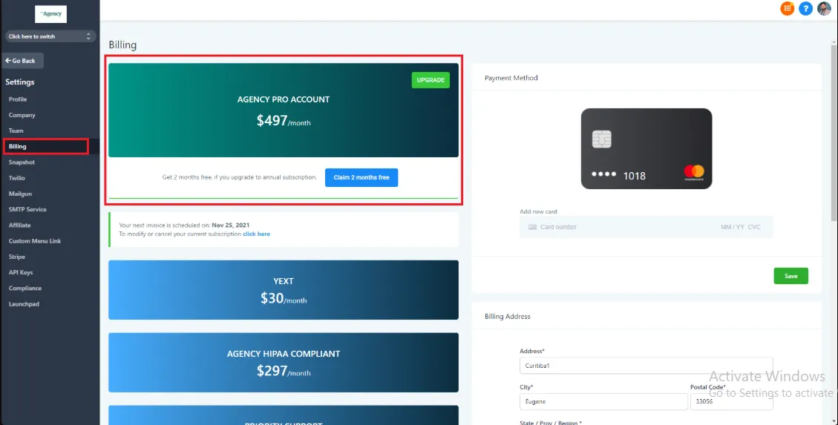838x425 pixels.
Task: Click the MM / YY expiry field
Action: [732, 227]
